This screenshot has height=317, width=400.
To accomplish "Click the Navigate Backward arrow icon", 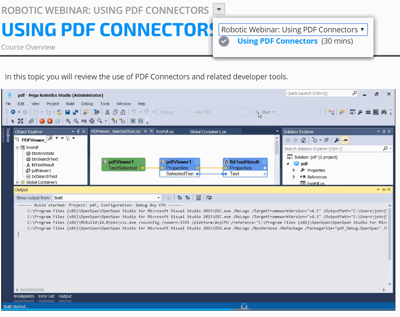I will pos(13,112).
